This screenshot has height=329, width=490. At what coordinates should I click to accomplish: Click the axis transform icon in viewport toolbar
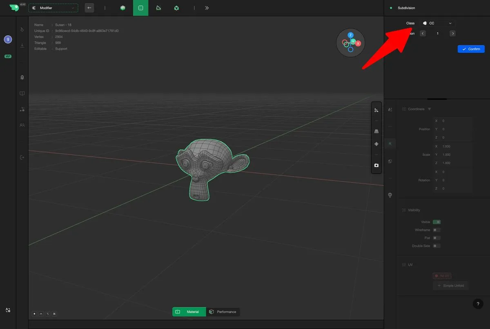376,110
